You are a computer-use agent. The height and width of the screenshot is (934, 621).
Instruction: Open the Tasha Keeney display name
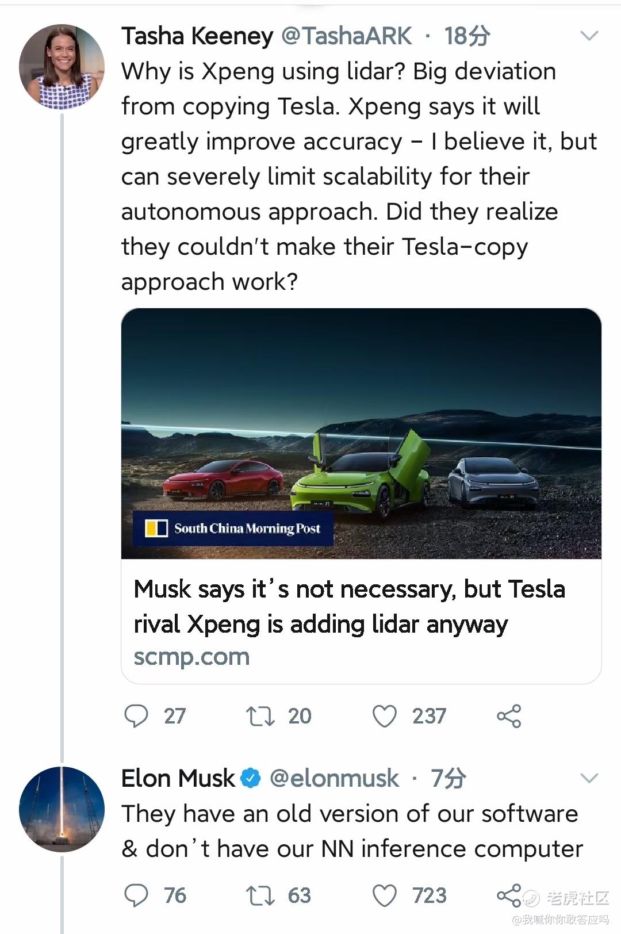(197, 36)
